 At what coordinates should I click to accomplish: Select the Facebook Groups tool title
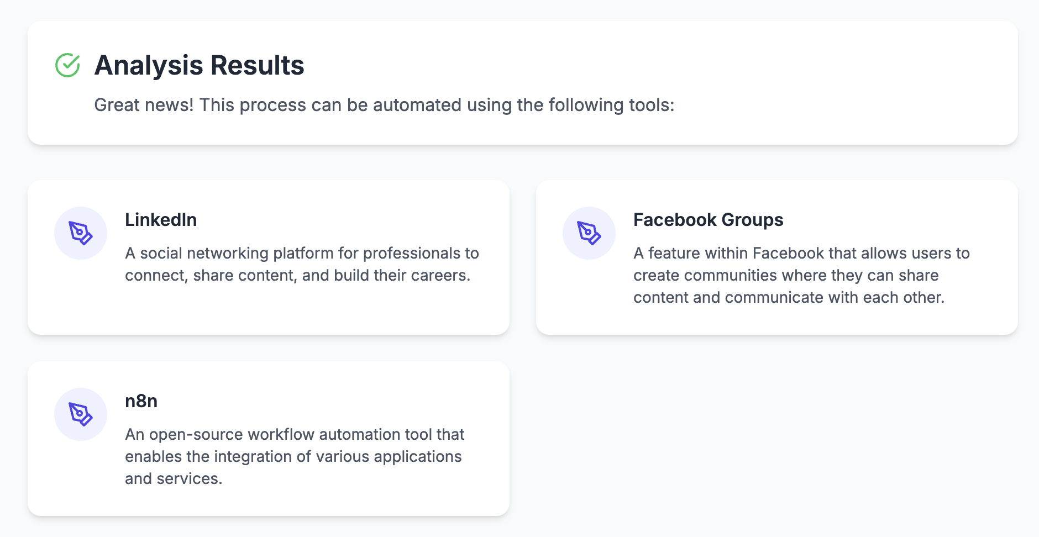pyautogui.click(x=708, y=220)
